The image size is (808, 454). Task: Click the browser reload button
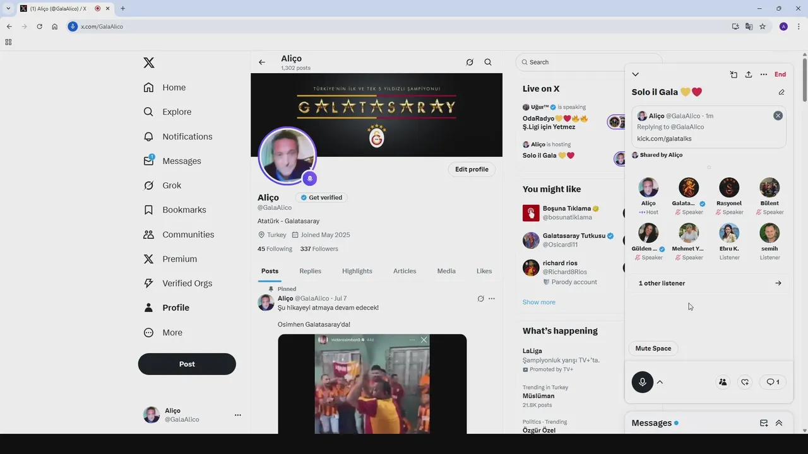(39, 26)
